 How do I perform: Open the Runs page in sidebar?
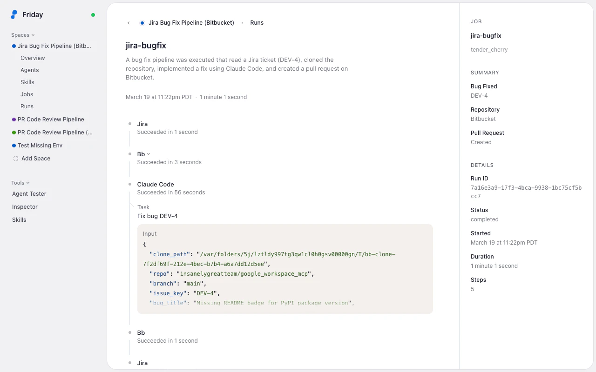(27, 106)
